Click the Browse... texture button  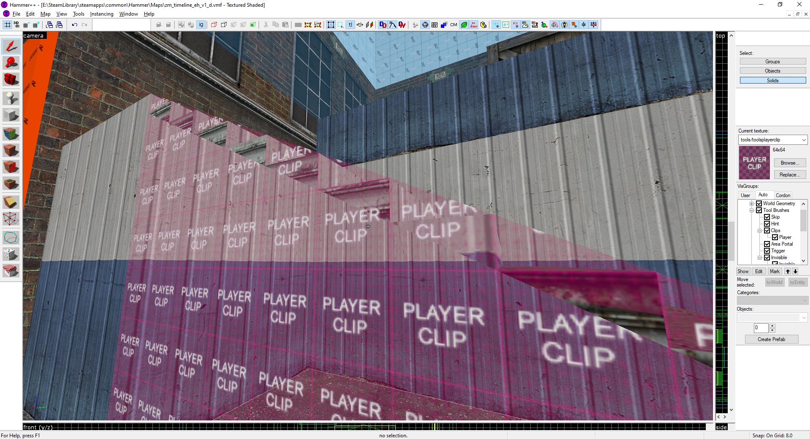pyautogui.click(x=789, y=163)
